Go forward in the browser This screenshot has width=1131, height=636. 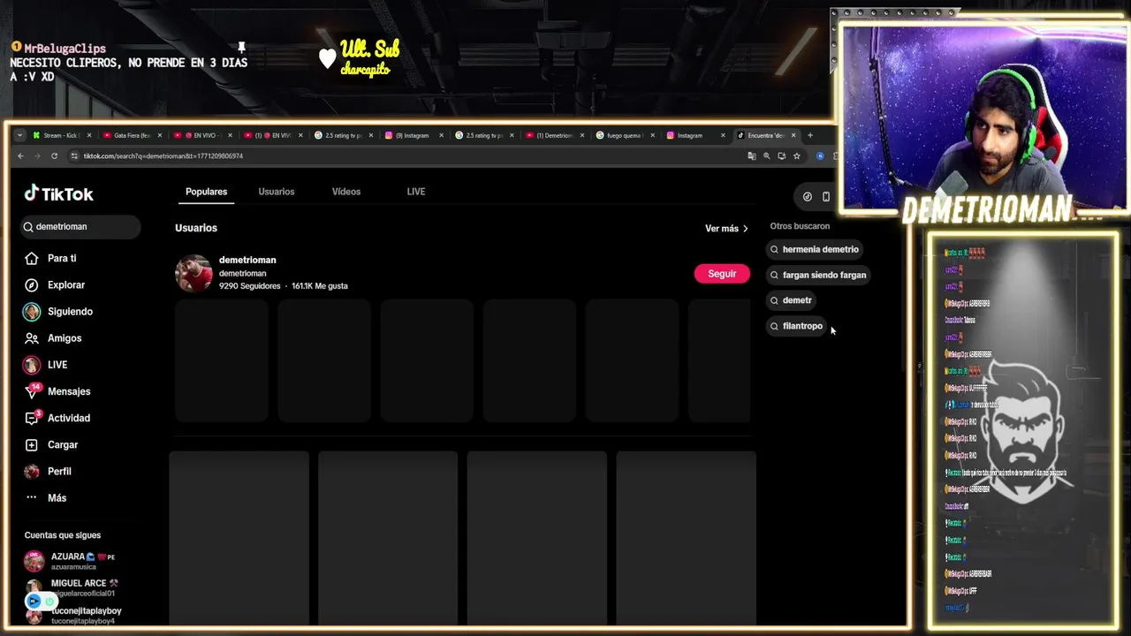[x=37, y=155]
